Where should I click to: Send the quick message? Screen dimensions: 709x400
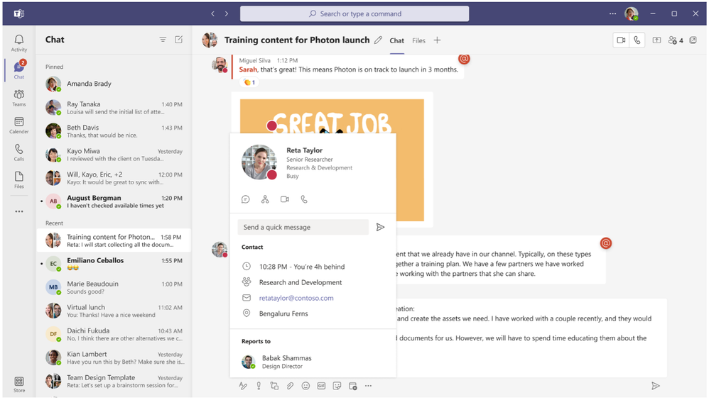[380, 227]
